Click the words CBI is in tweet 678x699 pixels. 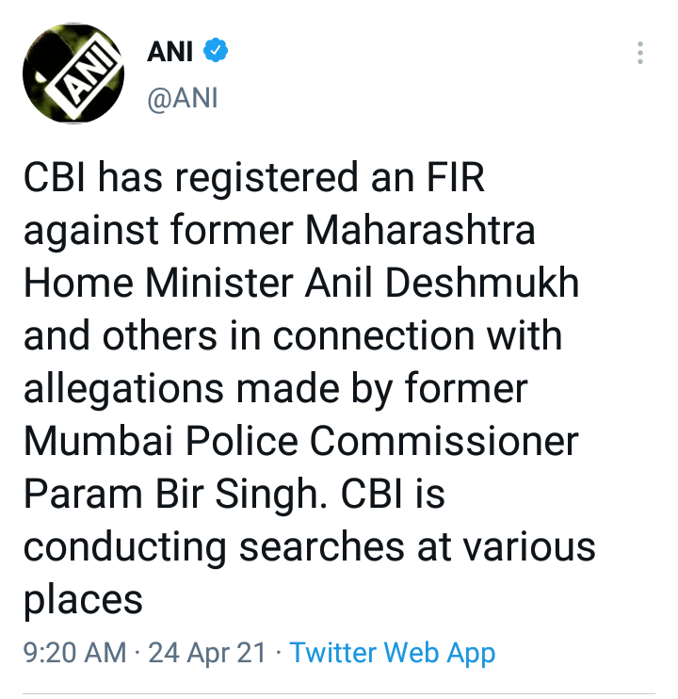coord(393,494)
